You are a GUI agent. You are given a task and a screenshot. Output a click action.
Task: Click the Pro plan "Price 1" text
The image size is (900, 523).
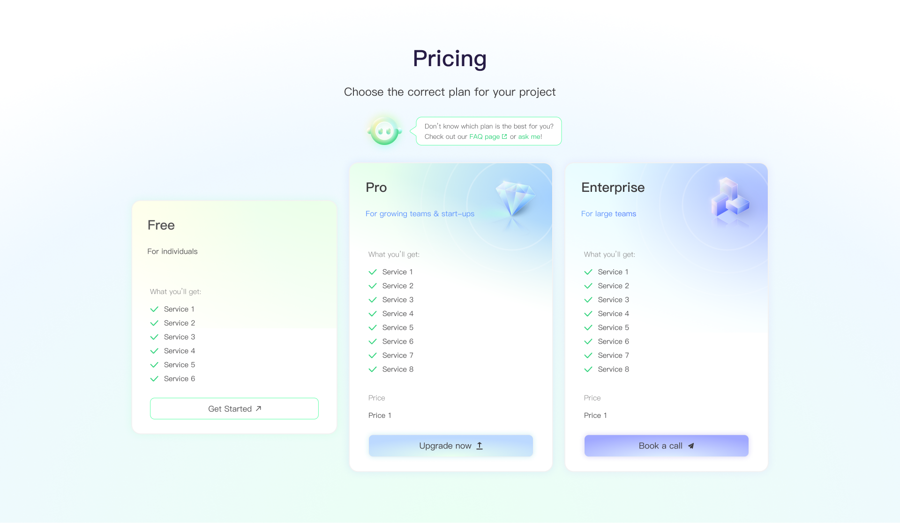380,415
